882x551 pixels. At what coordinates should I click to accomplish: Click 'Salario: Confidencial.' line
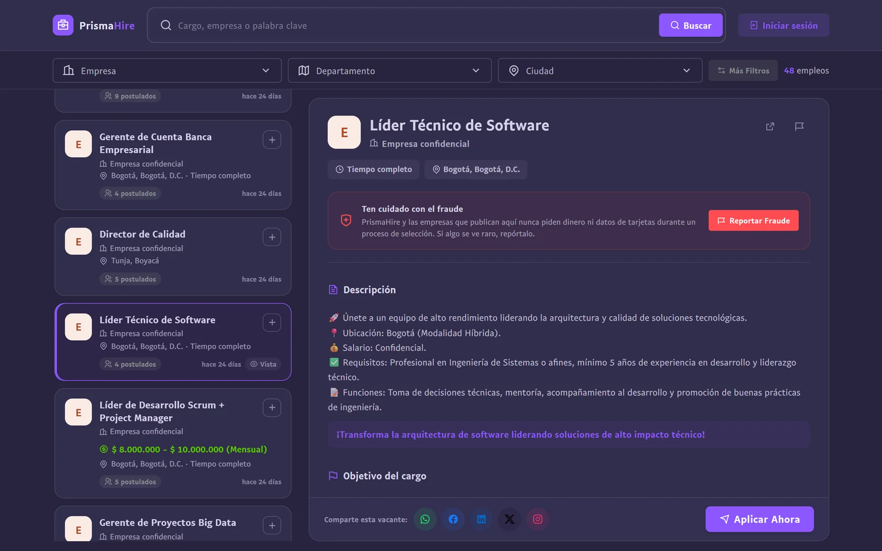pyautogui.click(x=384, y=348)
